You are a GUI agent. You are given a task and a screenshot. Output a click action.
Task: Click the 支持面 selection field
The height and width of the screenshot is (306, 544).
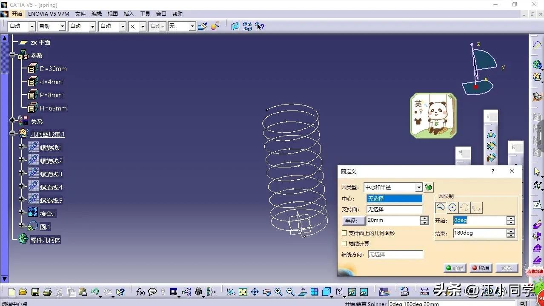(x=394, y=209)
